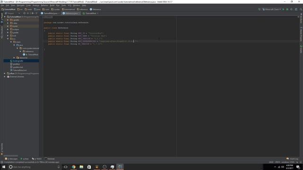Click the CRLF line separator in status bar
The width and height of the screenshot is (303, 170).
pyautogui.click(x=277, y=162)
